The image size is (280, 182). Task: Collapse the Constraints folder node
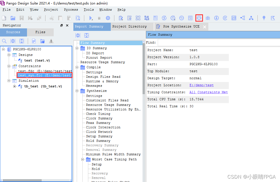click(9, 66)
